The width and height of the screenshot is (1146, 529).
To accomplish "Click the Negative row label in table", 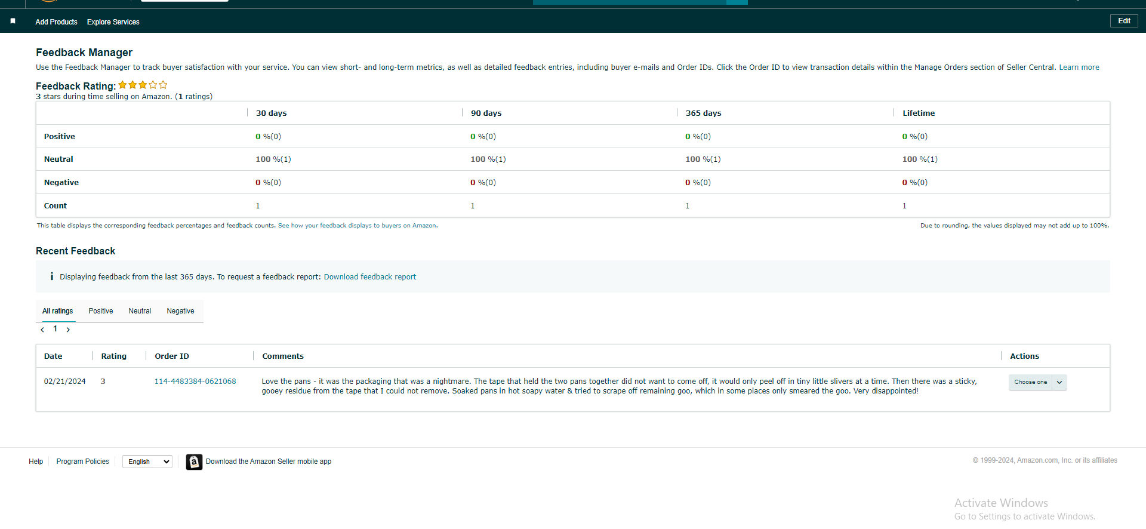I will pyautogui.click(x=61, y=183).
